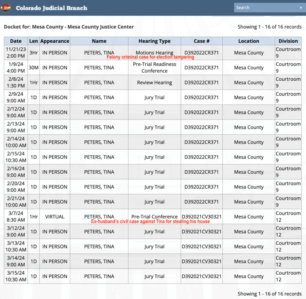
Task: Select the 3/14/24 9:00 AM date cell
Action: click(16, 261)
